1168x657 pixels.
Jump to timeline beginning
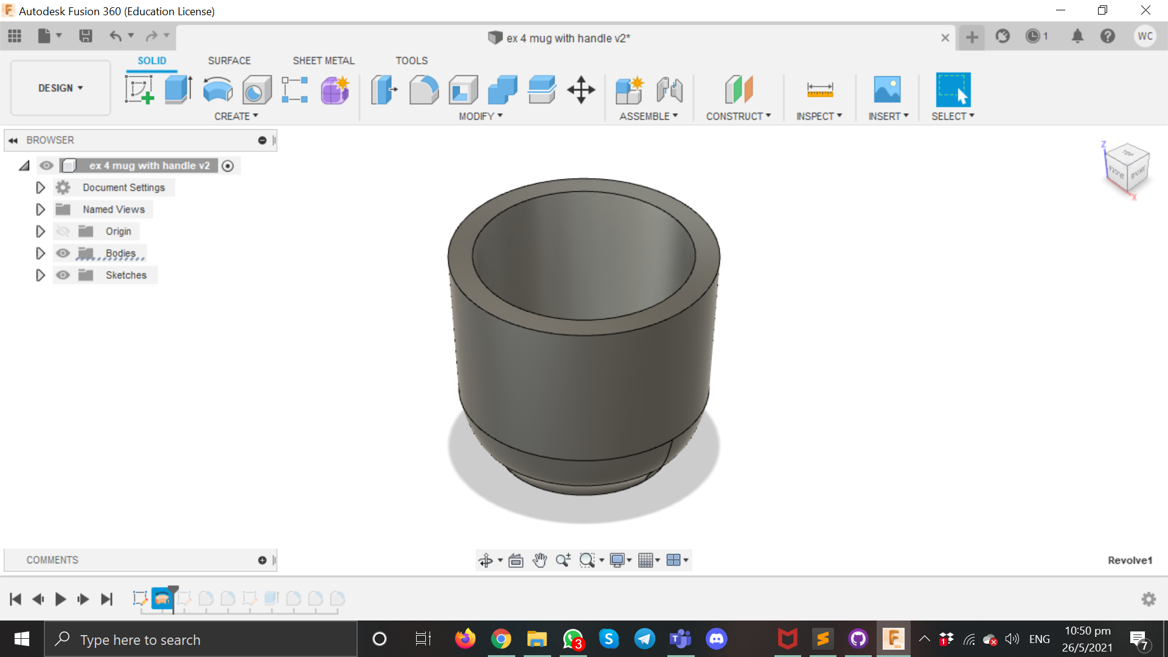point(16,599)
